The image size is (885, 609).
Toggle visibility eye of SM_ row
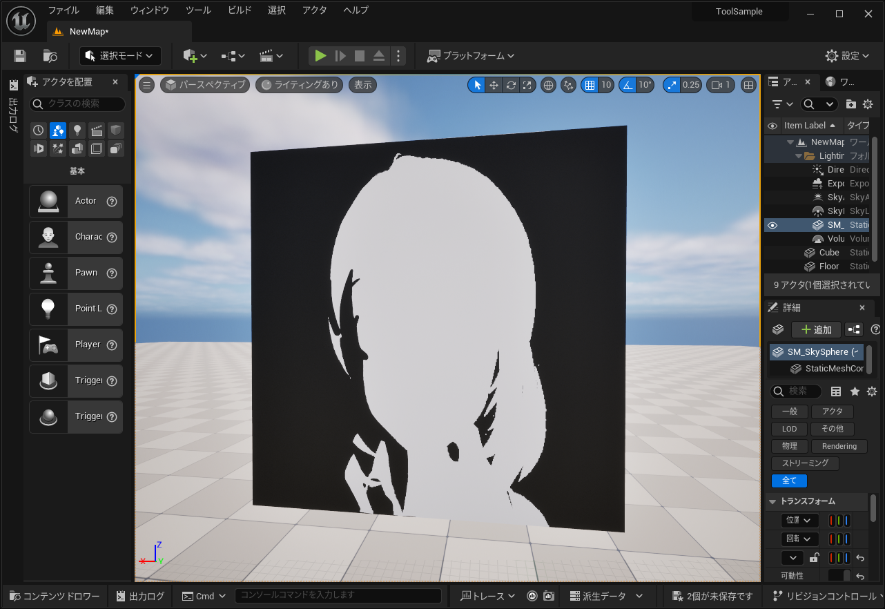(772, 225)
